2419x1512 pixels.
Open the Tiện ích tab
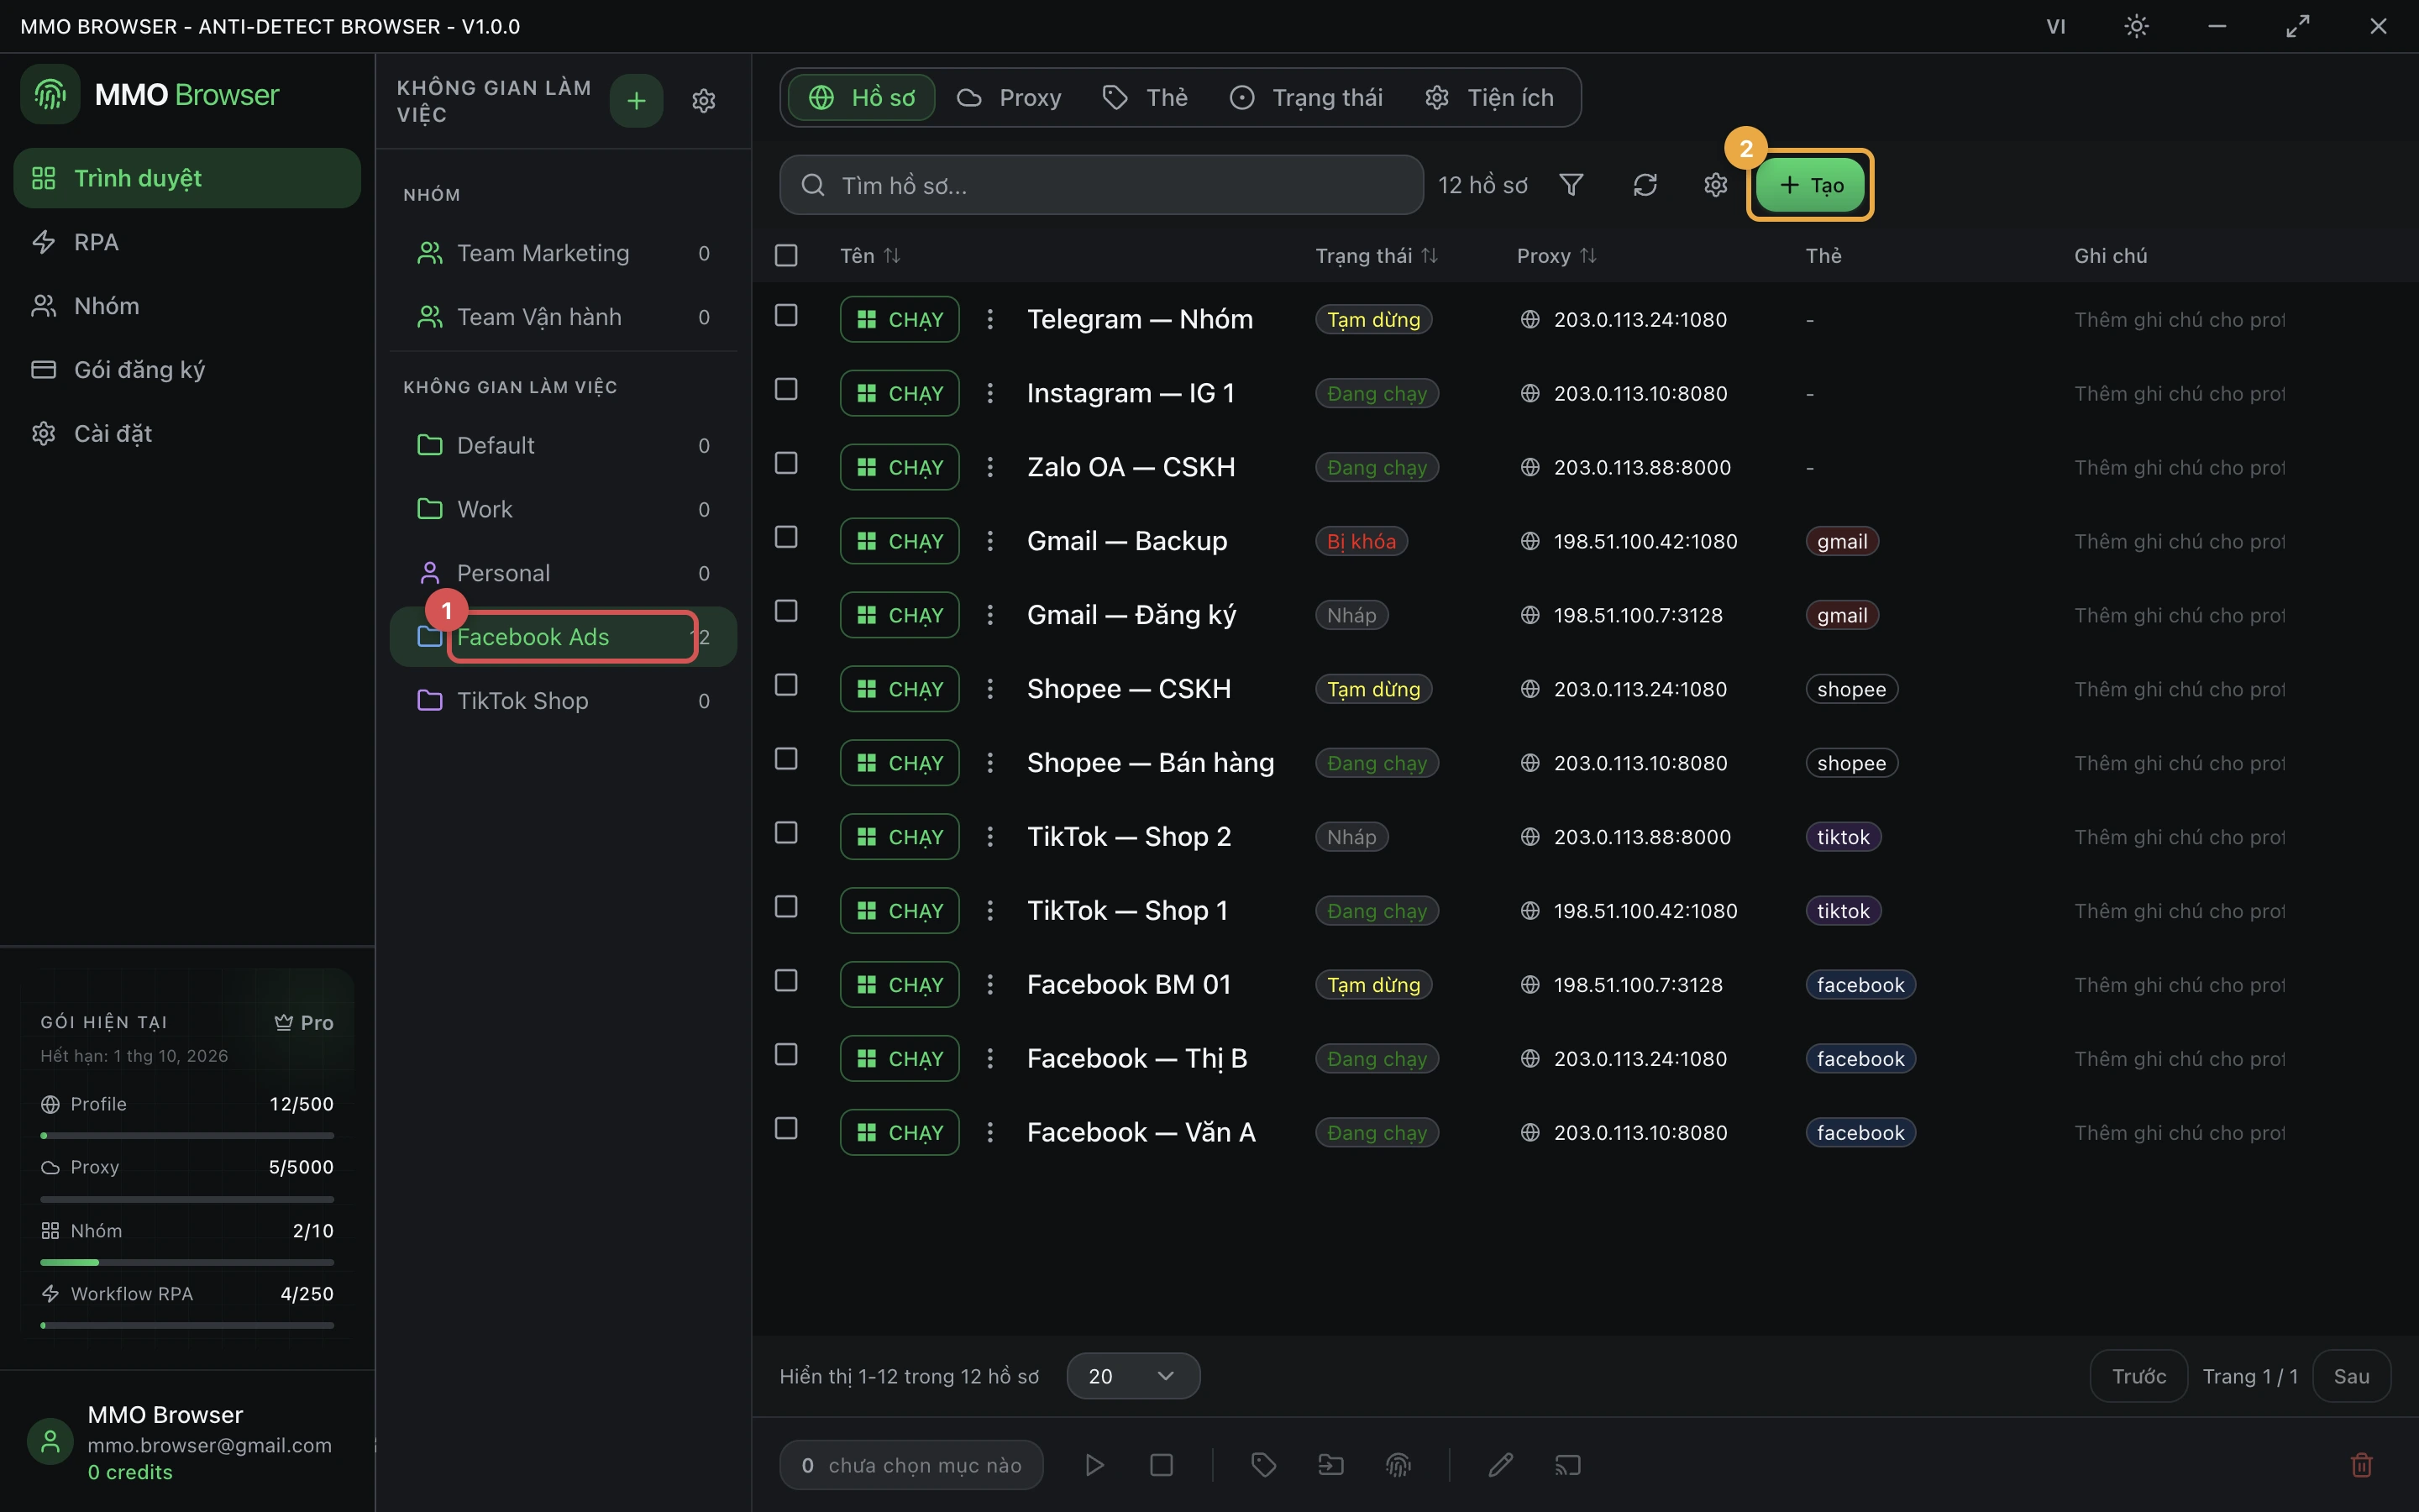(1489, 97)
